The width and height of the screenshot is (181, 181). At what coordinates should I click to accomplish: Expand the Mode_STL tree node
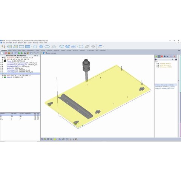point(1,68)
